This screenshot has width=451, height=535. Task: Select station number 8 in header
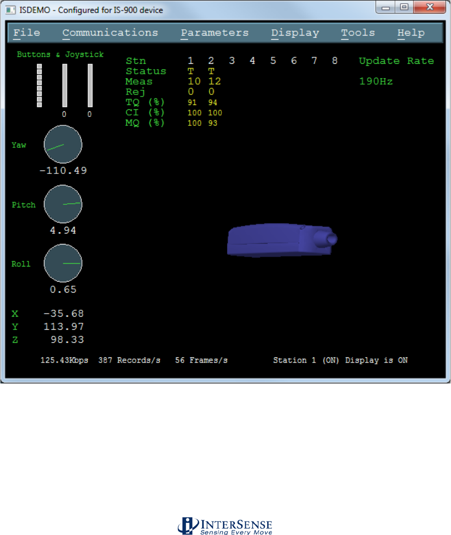pos(335,61)
